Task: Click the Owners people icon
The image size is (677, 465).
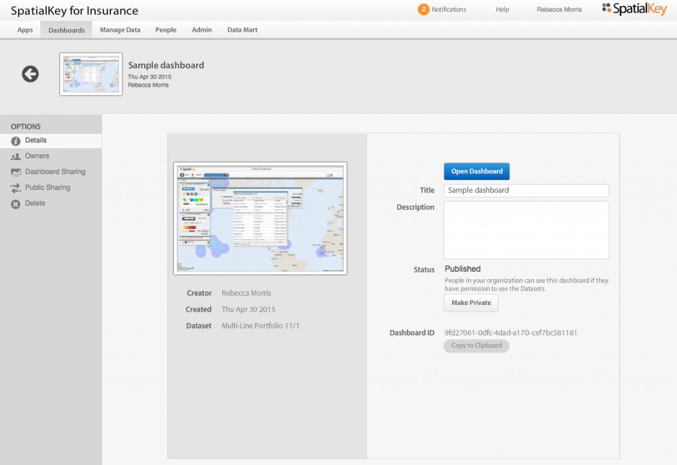Action: pyautogui.click(x=16, y=157)
